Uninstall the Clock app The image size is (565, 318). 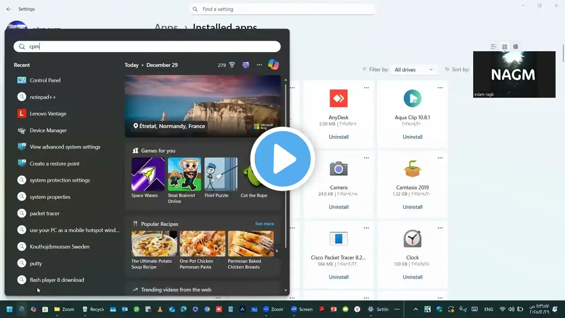coord(413,277)
